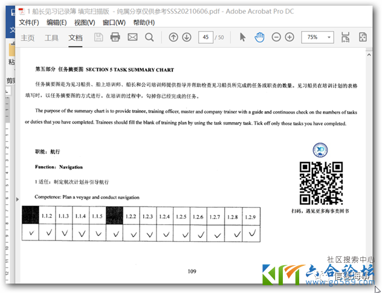Click the zoom in plus icon
The width and height of the screenshot is (382, 293).
[290, 37]
